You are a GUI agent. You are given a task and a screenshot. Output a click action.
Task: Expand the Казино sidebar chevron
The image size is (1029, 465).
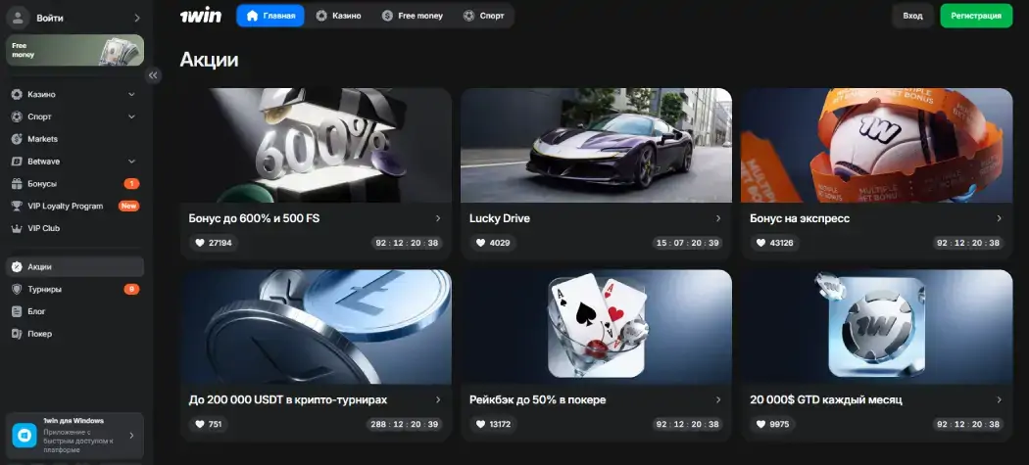(132, 94)
